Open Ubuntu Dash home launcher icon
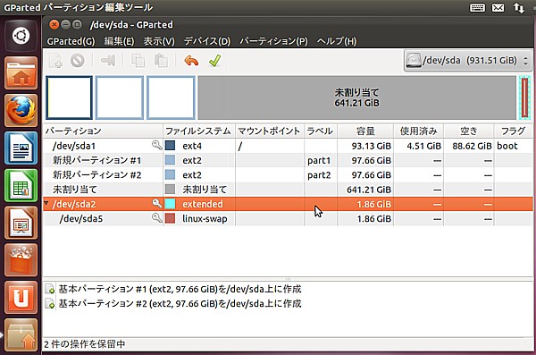 pyautogui.click(x=21, y=36)
